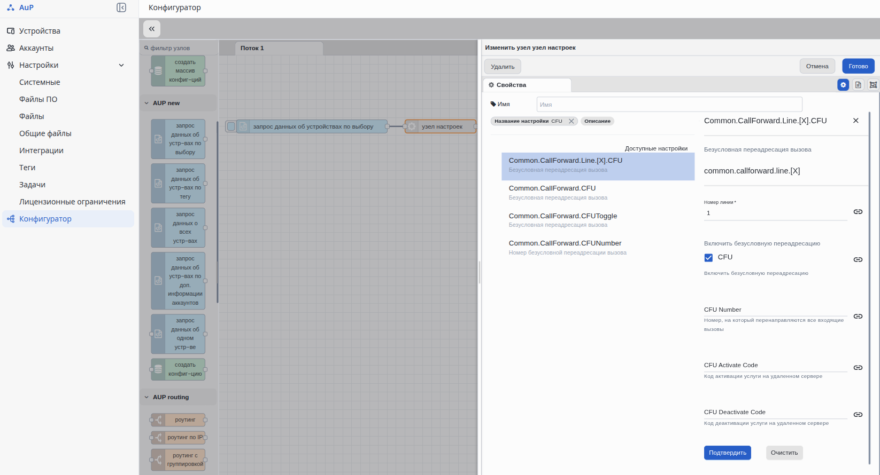This screenshot has height=475, width=880.
Task: Select Common.CallForward.Line.[X].CFU setting
Action: (598, 167)
